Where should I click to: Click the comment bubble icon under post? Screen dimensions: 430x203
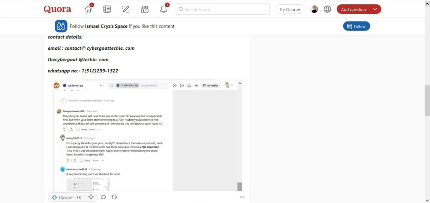coord(103,197)
